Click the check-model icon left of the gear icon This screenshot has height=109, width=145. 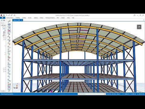12,15
